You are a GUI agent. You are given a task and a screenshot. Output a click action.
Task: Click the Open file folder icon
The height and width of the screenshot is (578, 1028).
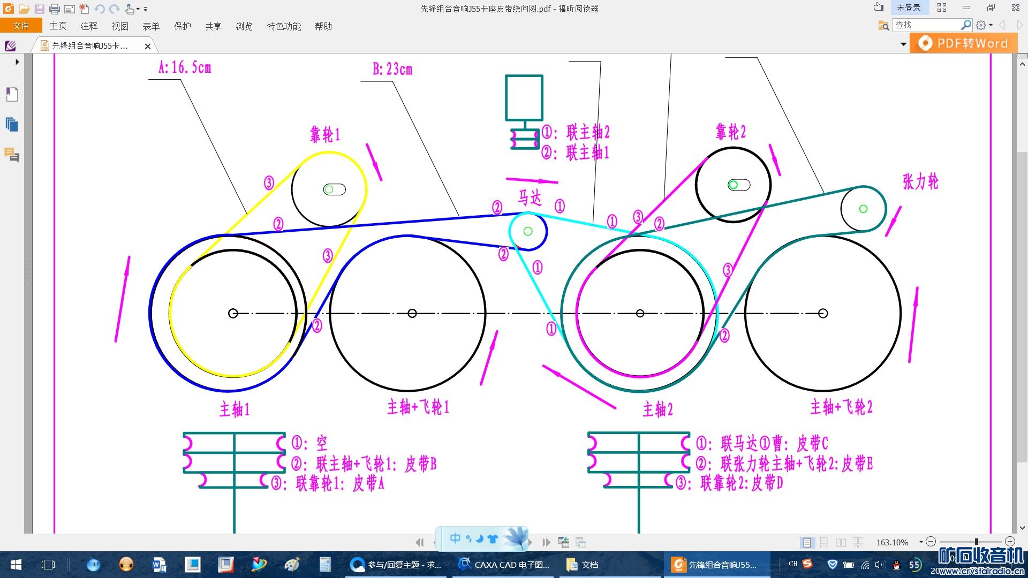tap(24, 9)
